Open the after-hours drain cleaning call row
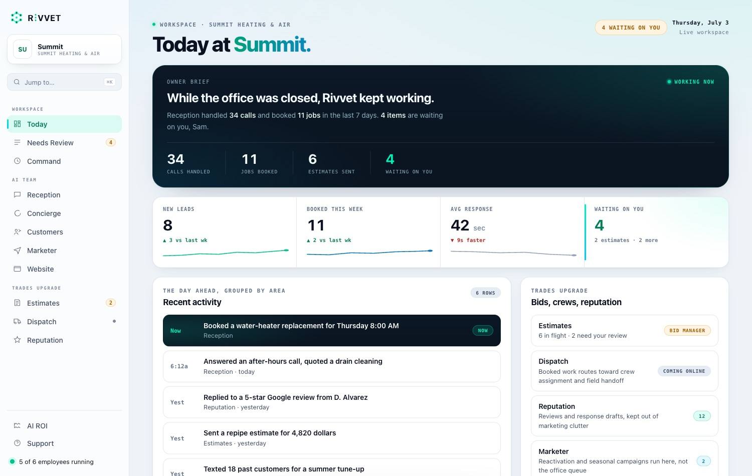This screenshot has height=476, width=752. 332,366
